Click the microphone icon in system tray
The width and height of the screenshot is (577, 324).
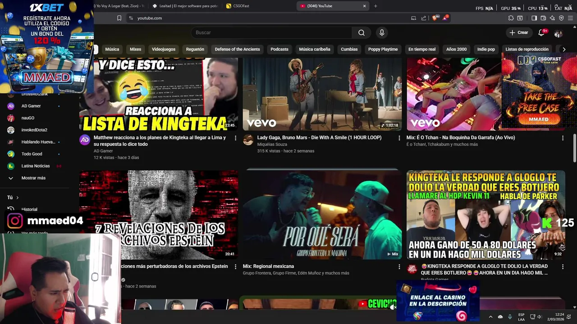510,316
